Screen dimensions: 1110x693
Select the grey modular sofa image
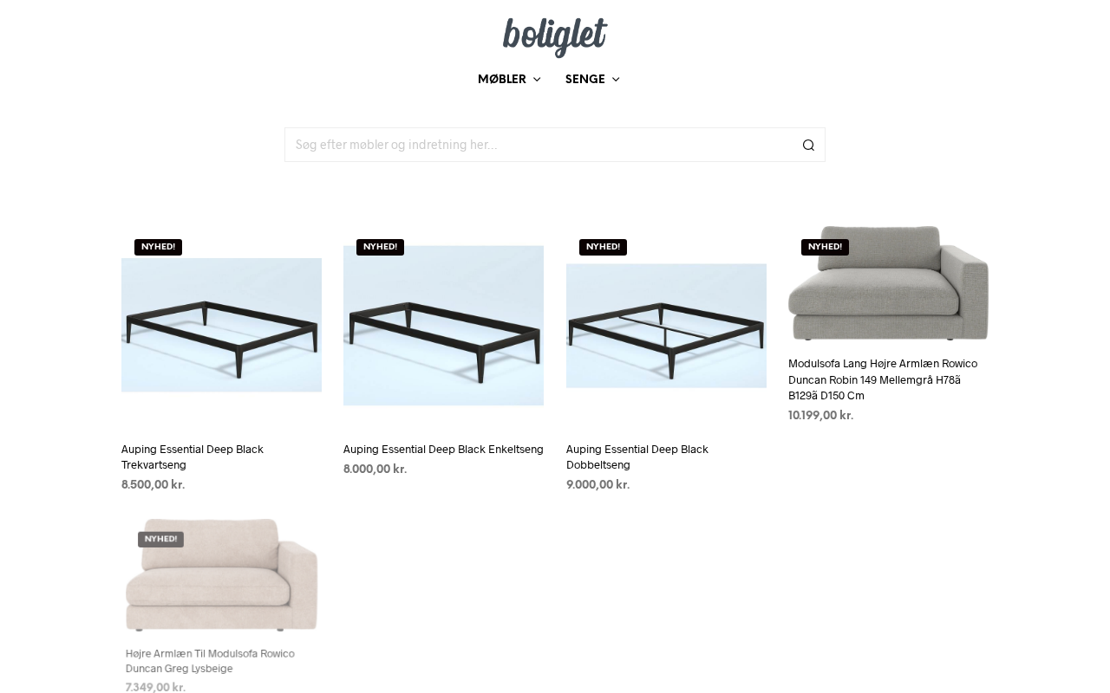pos(888,283)
